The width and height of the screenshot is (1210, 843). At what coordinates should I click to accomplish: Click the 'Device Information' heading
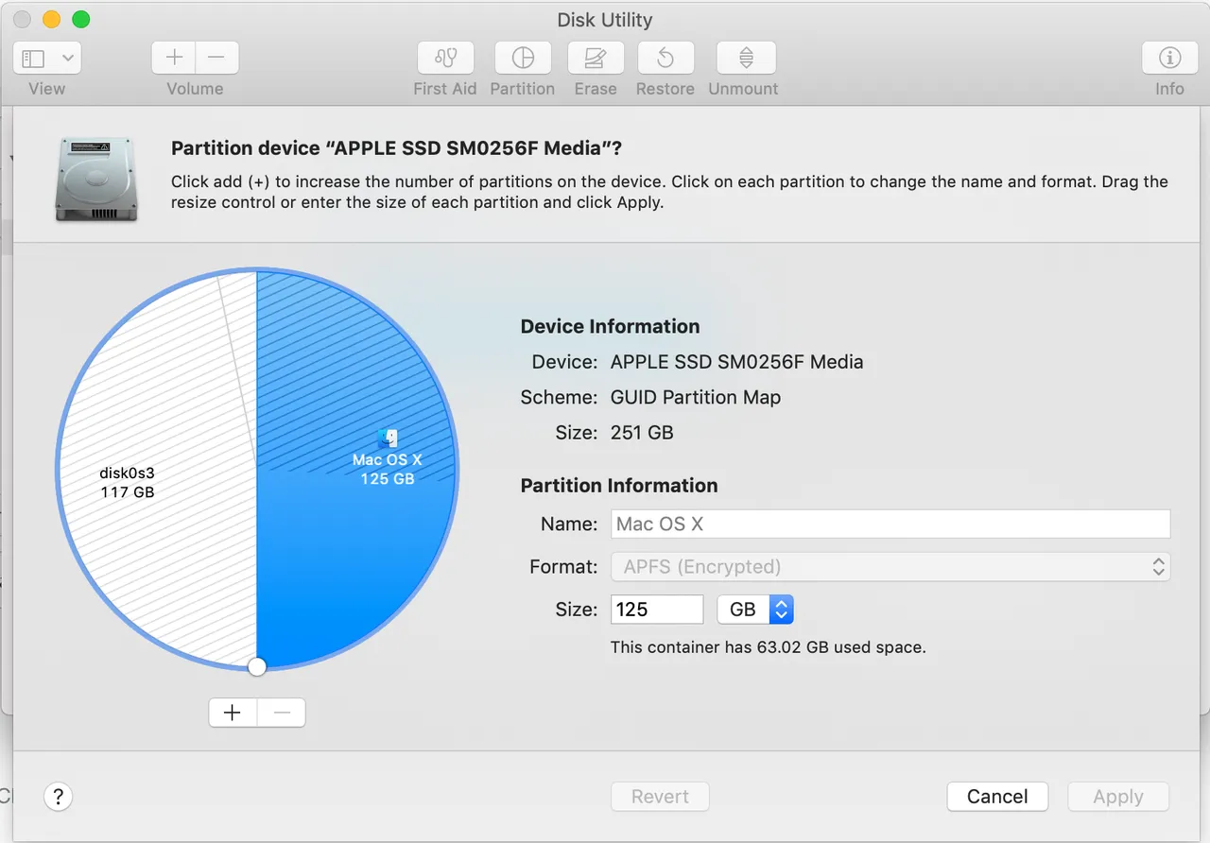tap(610, 326)
